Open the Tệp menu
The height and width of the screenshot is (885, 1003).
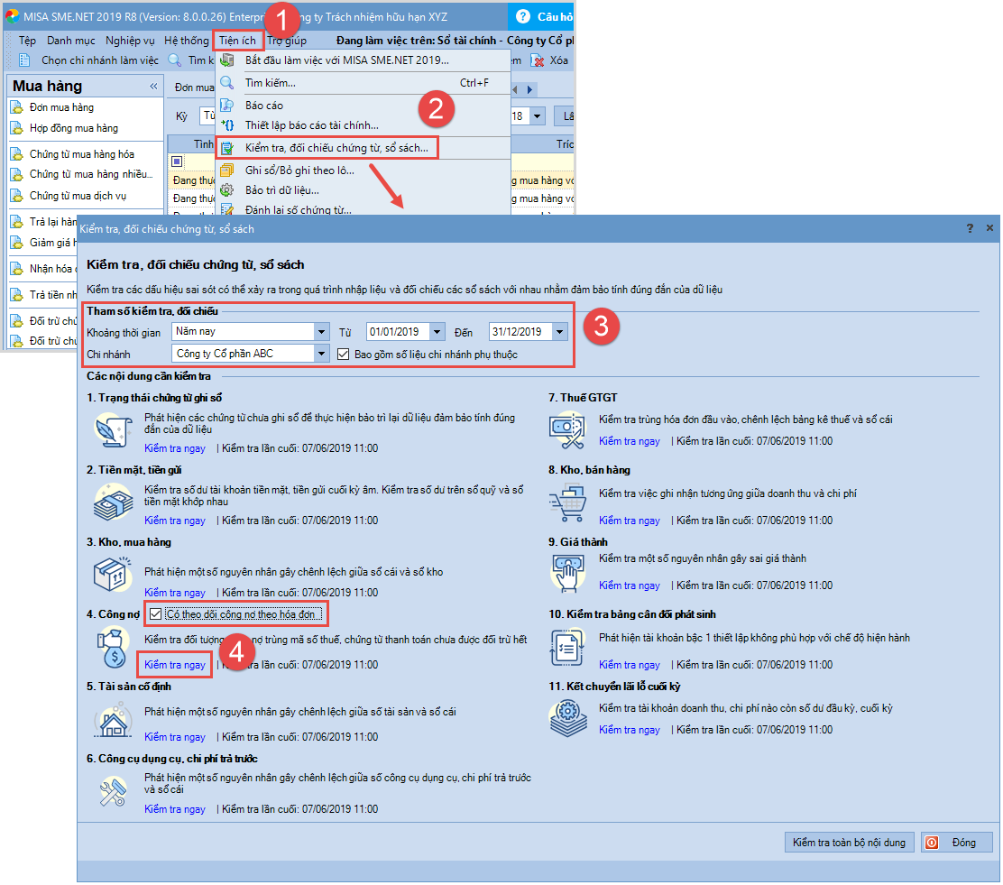tap(27, 41)
